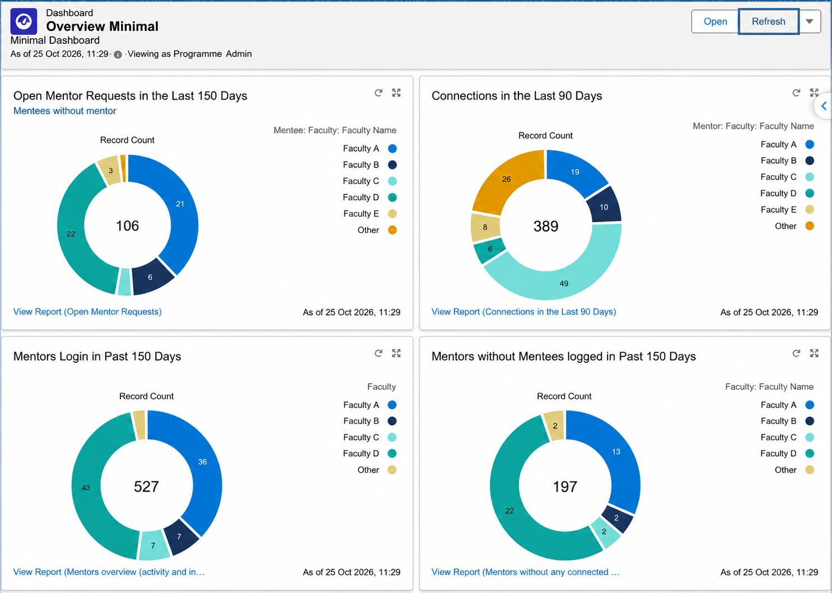This screenshot has height=593, width=832.
Task: Click the total 527 in Mentors Login donut
Action: point(147,487)
